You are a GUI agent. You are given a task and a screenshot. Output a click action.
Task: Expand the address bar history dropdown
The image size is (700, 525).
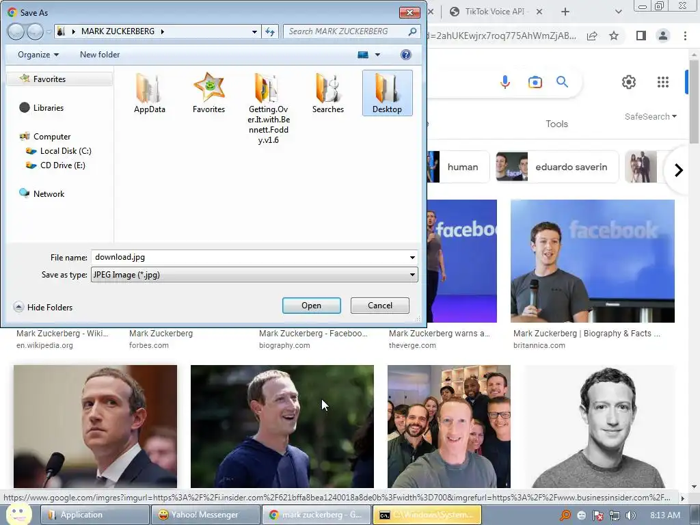254,31
